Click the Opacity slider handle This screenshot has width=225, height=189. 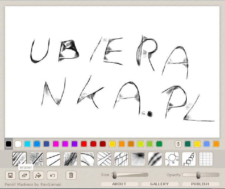point(198,175)
